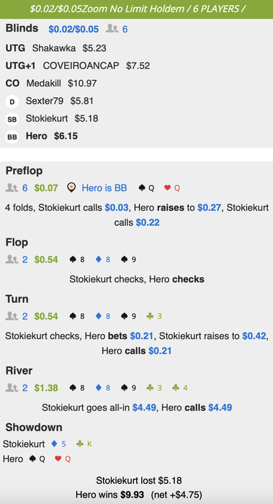Viewport: 273px width, 504px height.
Task: Click the dealer D button badge
Action: (x=12, y=102)
